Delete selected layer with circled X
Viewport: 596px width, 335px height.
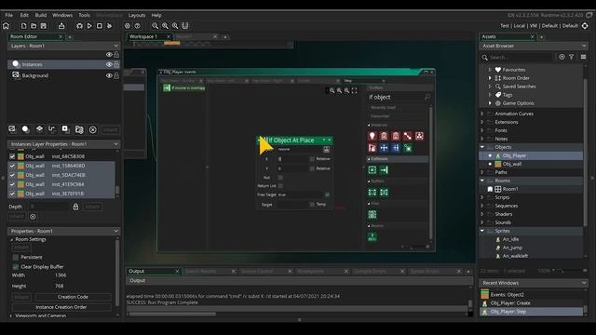[93, 130]
